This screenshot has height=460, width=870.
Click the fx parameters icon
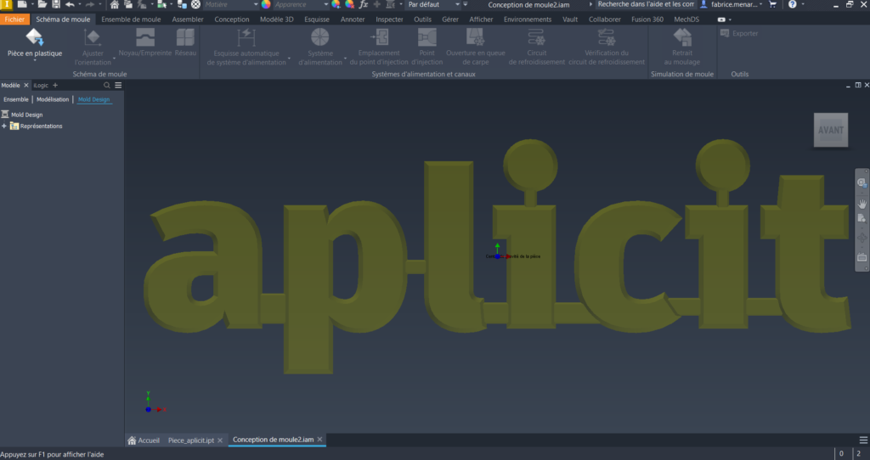[364, 5]
